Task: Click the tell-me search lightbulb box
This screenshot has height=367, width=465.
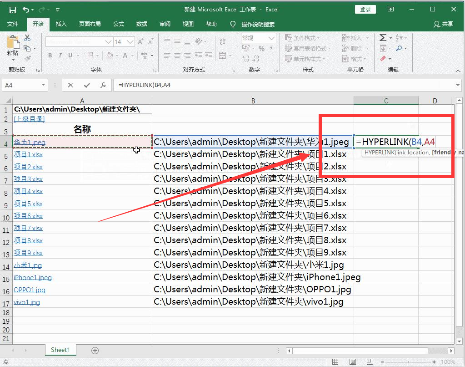Action: (252, 25)
